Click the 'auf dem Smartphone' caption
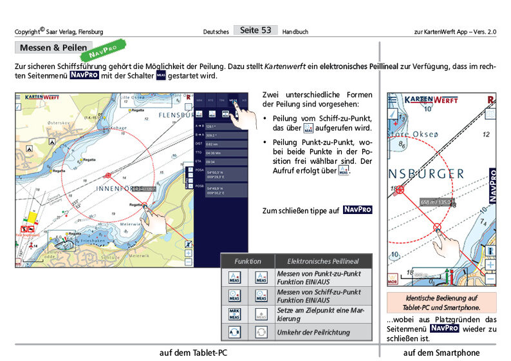 tap(441, 353)
